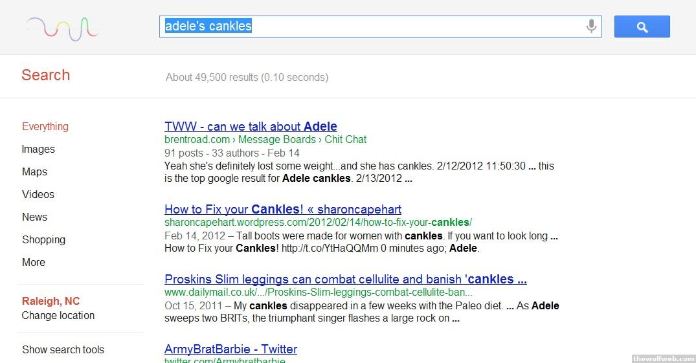696x363 pixels.
Task: Open the Proskins Slim leggings result
Action: point(345,280)
